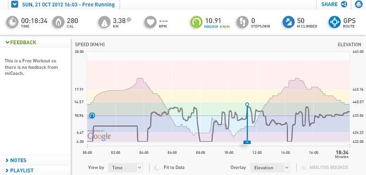Open the Overlay Elevation dropdown
The height and width of the screenshot is (175, 366).
tap(270, 167)
